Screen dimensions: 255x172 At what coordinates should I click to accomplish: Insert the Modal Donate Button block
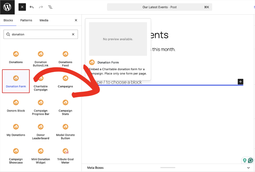click(x=66, y=131)
